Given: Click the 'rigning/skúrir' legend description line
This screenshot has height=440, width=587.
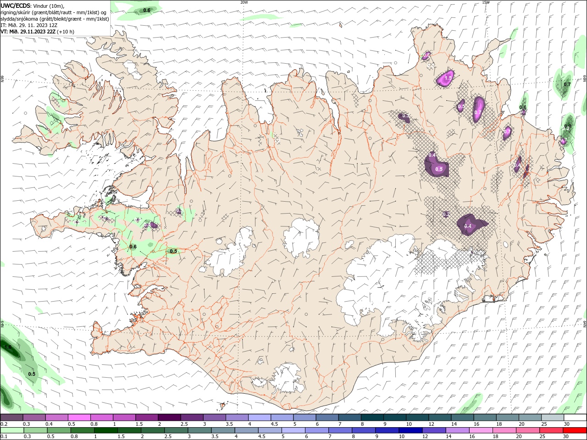Looking at the screenshot, I should click(54, 12).
